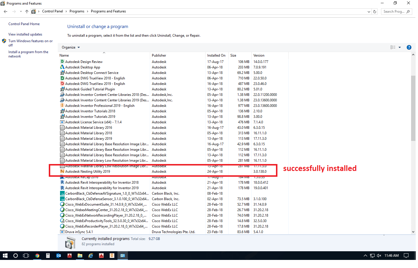Click the 11:46 AM clock
Image resolution: width=418 pixels, height=268 pixels.
pyautogui.click(x=391, y=256)
